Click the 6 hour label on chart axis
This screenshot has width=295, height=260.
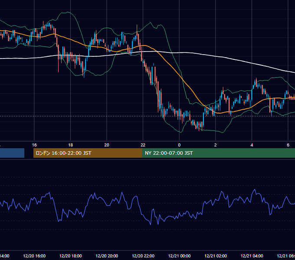pos(288,145)
